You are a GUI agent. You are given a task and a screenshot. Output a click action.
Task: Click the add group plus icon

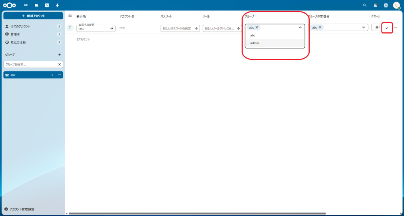click(x=60, y=55)
